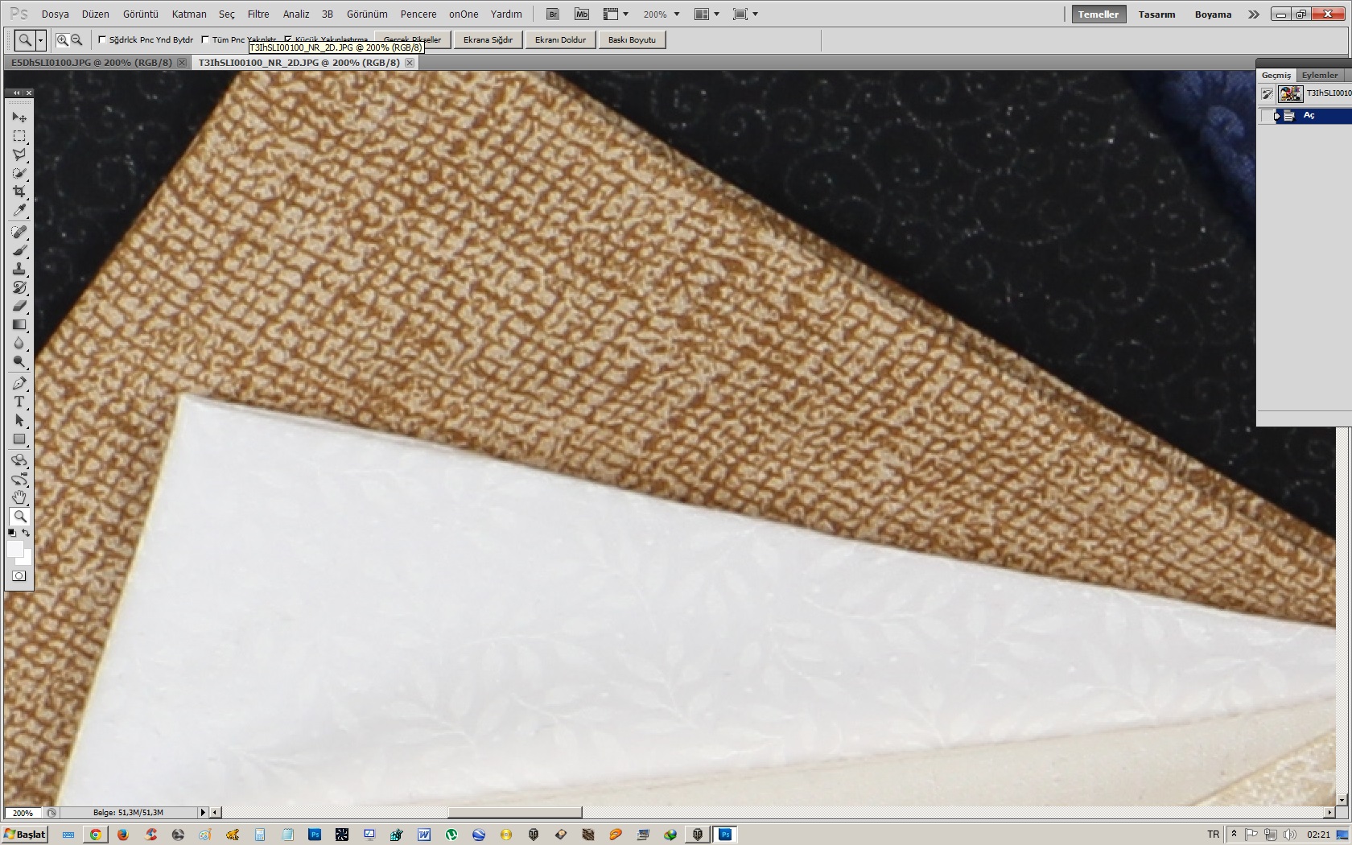Open foreground color swatch picker
The height and width of the screenshot is (845, 1352).
pos(14,548)
